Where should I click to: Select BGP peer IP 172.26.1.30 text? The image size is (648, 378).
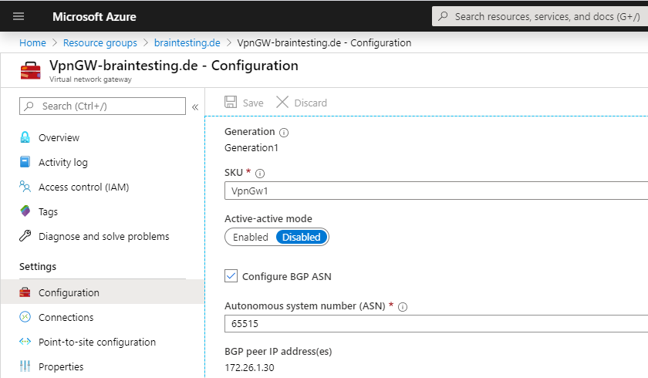pos(249,368)
